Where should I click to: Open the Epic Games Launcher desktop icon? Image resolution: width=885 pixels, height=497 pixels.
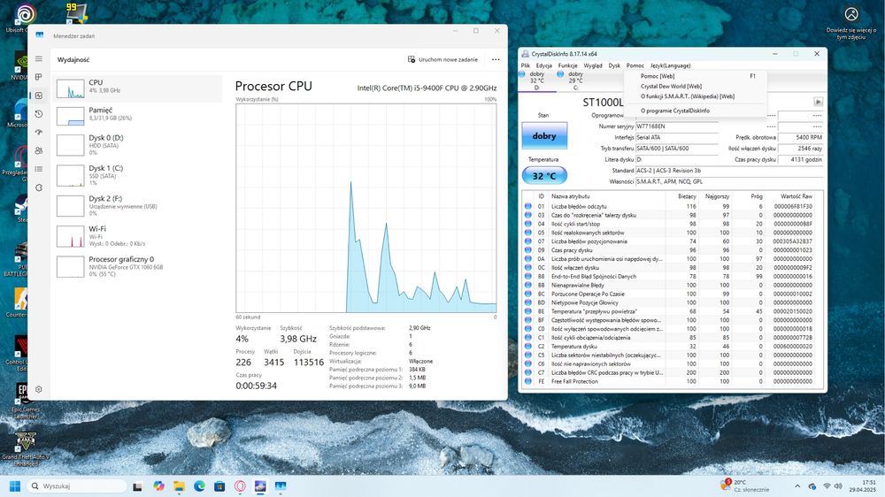click(25, 401)
